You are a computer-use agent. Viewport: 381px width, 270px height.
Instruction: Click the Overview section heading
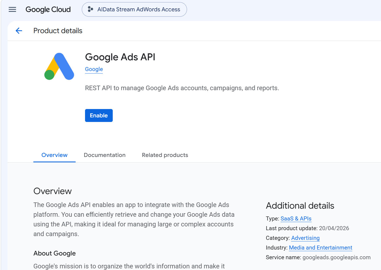52,191
